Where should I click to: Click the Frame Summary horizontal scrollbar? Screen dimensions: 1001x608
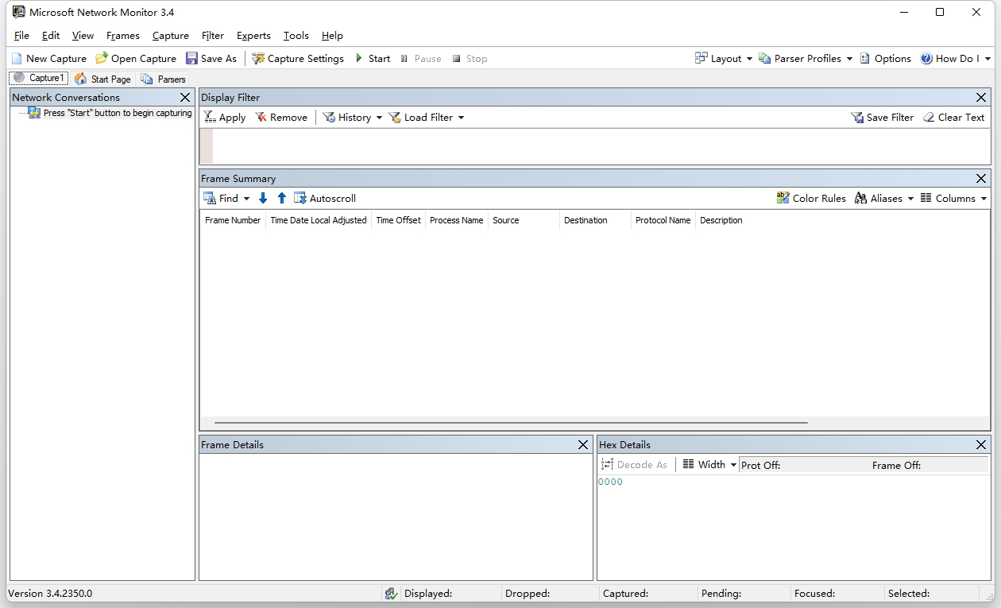tap(510, 423)
